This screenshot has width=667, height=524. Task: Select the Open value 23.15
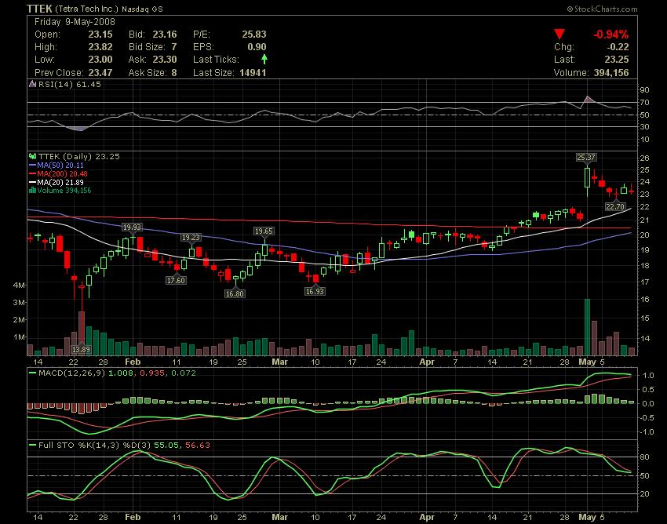click(100, 35)
